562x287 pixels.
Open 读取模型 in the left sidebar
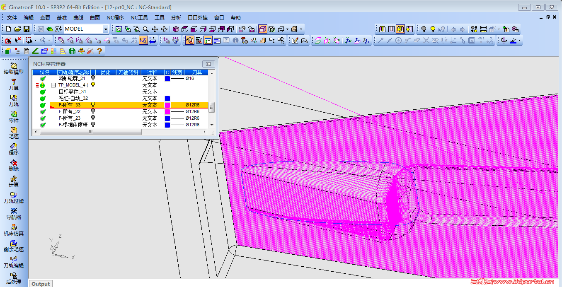pyautogui.click(x=14, y=68)
